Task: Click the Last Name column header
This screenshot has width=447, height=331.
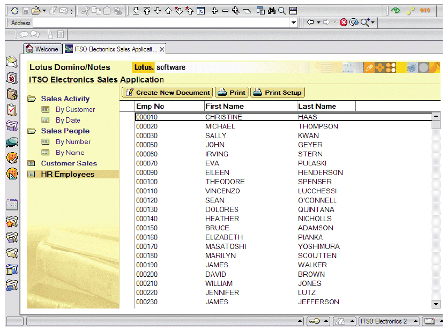Action: pyautogui.click(x=326, y=106)
